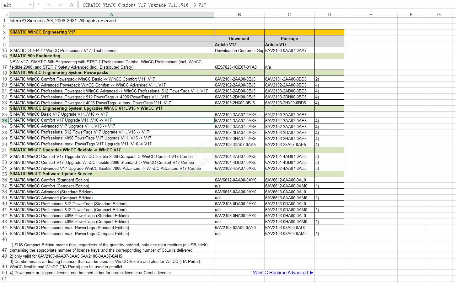Click the formula bar resize dots handle
The image size is (456, 283).
pos(38,5)
